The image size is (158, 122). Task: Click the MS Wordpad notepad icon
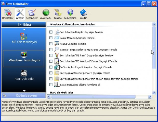coord(57,61)
